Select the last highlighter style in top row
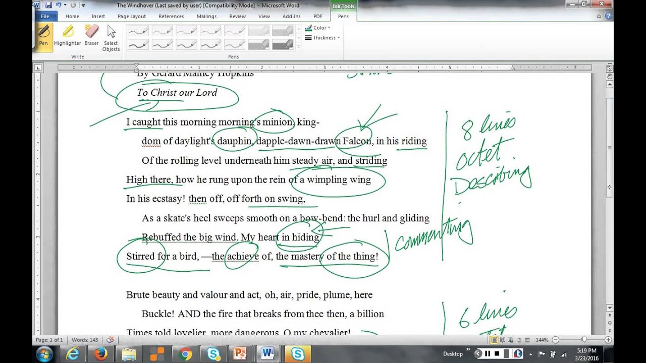Image resolution: width=646 pixels, height=363 pixels. (x=284, y=31)
